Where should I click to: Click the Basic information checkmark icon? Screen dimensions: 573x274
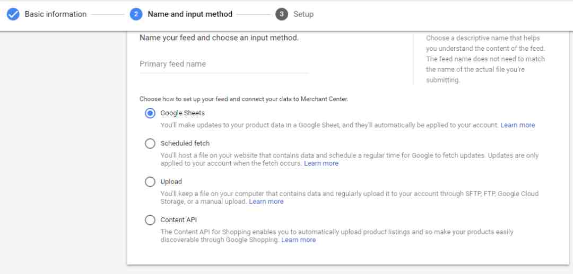[x=13, y=15]
